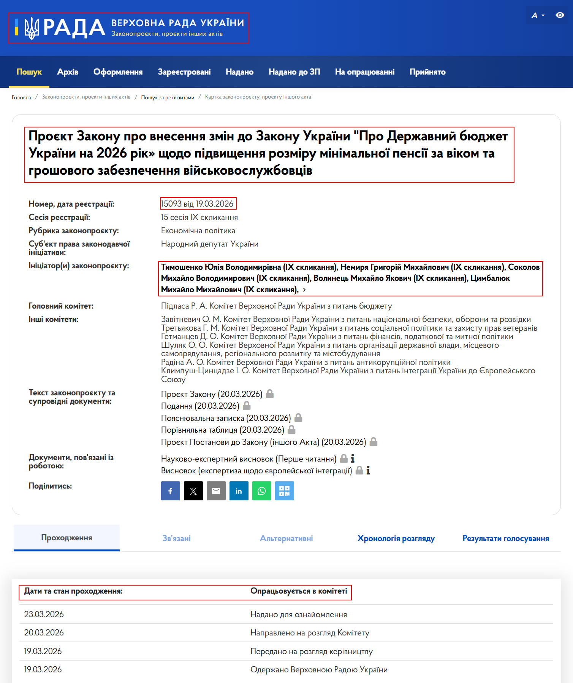Share the bill on Facebook
The image size is (573, 683).
[170, 491]
